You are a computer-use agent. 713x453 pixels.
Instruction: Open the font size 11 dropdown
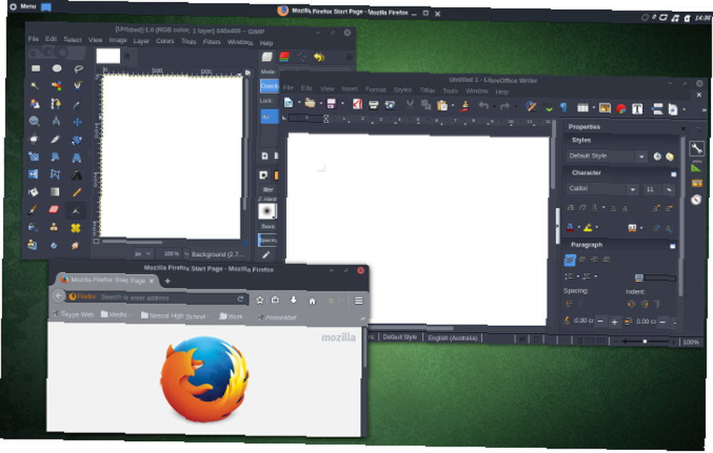point(669,189)
